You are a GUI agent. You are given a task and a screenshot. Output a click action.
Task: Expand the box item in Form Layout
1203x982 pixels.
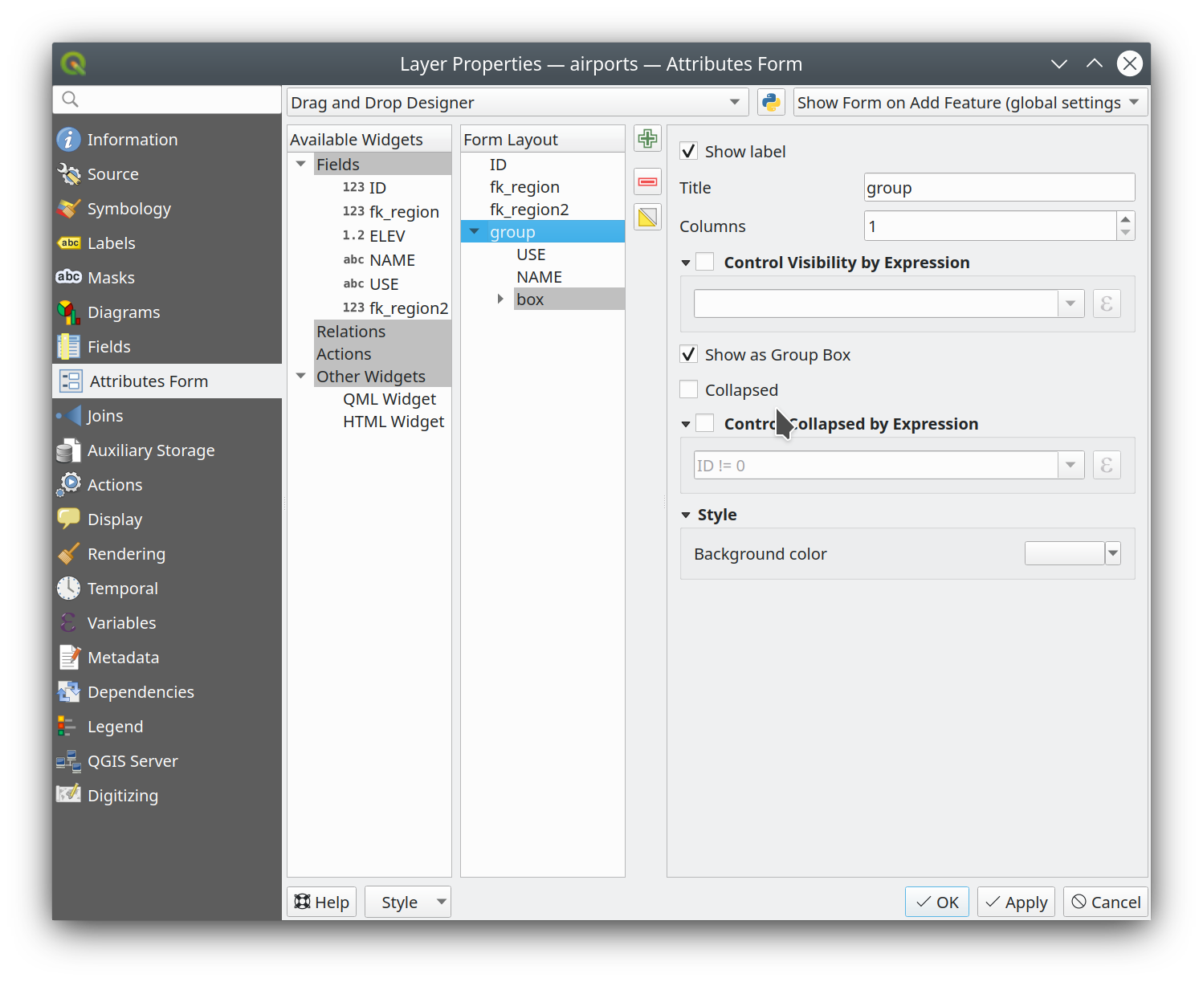pyautogui.click(x=500, y=299)
